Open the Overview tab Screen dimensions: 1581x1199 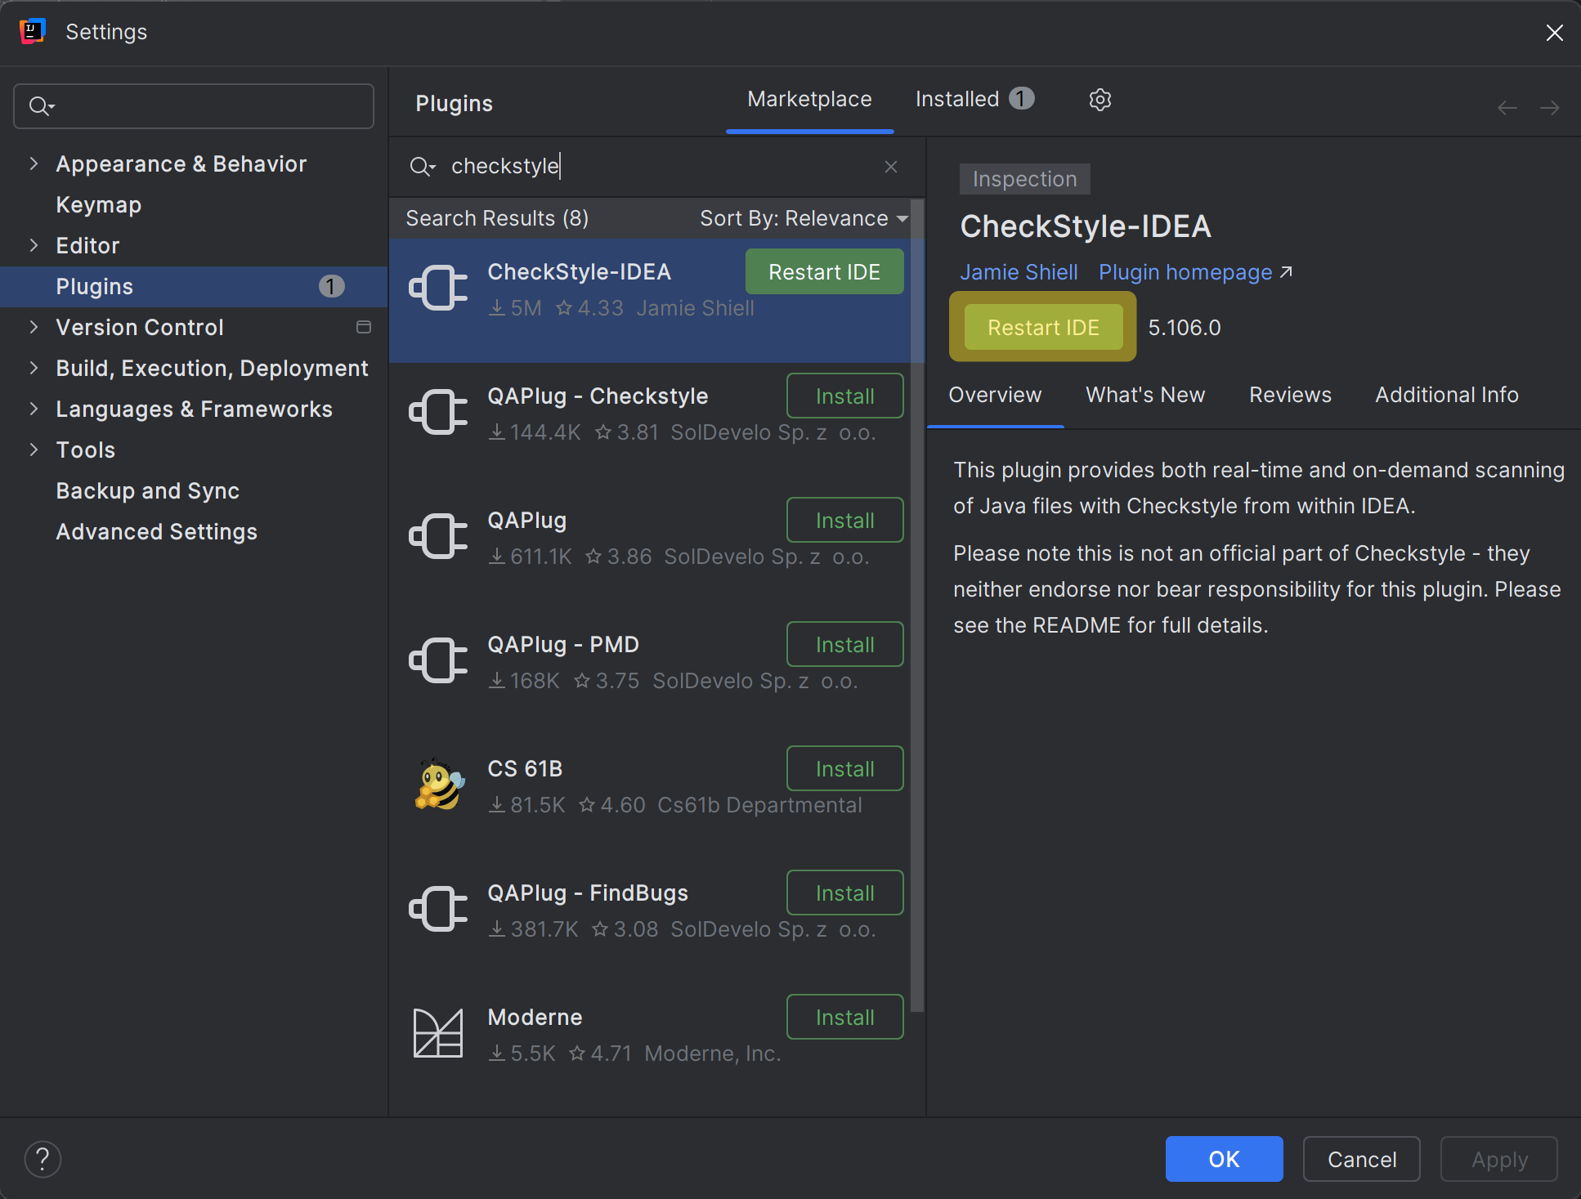[995, 395]
